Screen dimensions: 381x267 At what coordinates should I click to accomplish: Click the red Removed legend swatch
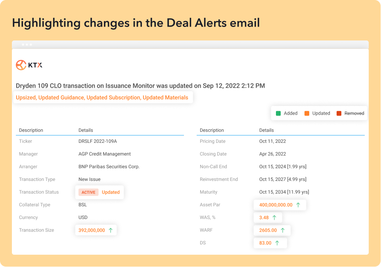(x=339, y=113)
